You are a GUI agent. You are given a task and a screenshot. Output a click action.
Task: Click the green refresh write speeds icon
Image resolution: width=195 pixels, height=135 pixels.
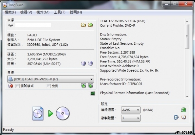coord(183,110)
